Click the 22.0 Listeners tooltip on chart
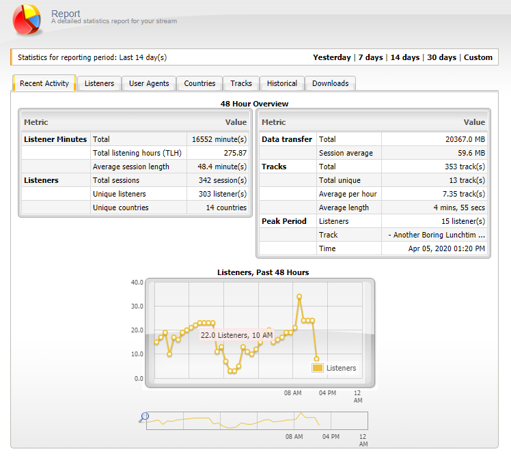 tap(236, 335)
